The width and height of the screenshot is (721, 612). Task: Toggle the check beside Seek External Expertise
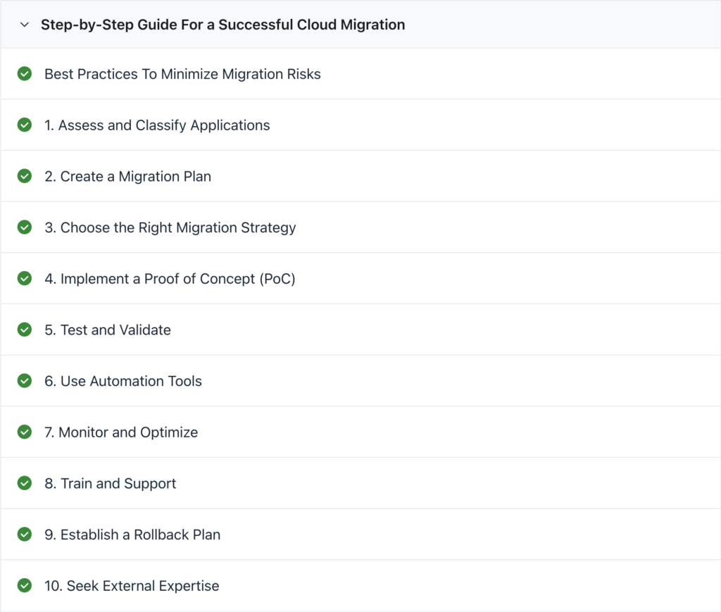coord(25,585)
